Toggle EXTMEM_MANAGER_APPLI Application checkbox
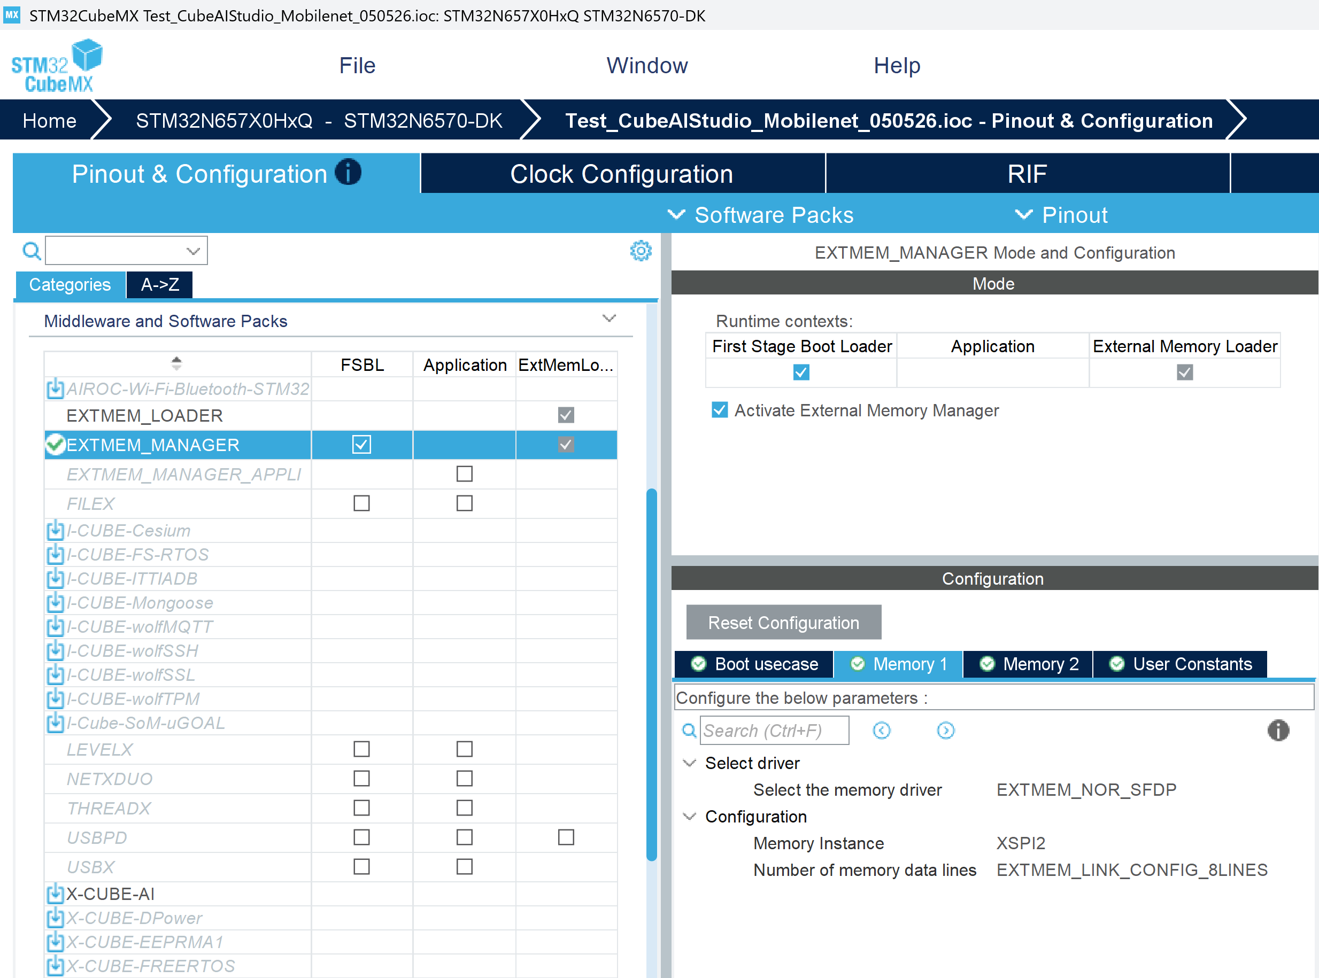 (464, 474)
